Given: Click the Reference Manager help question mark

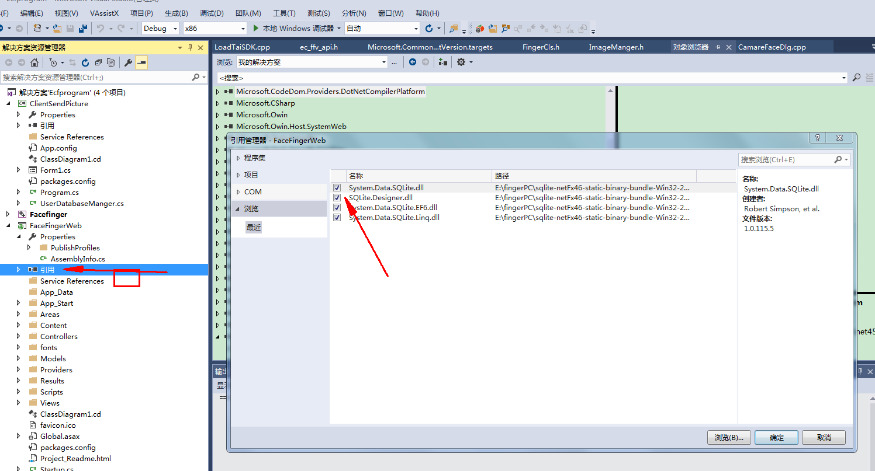Looking at the screenshot, I should tap(818, 138).
